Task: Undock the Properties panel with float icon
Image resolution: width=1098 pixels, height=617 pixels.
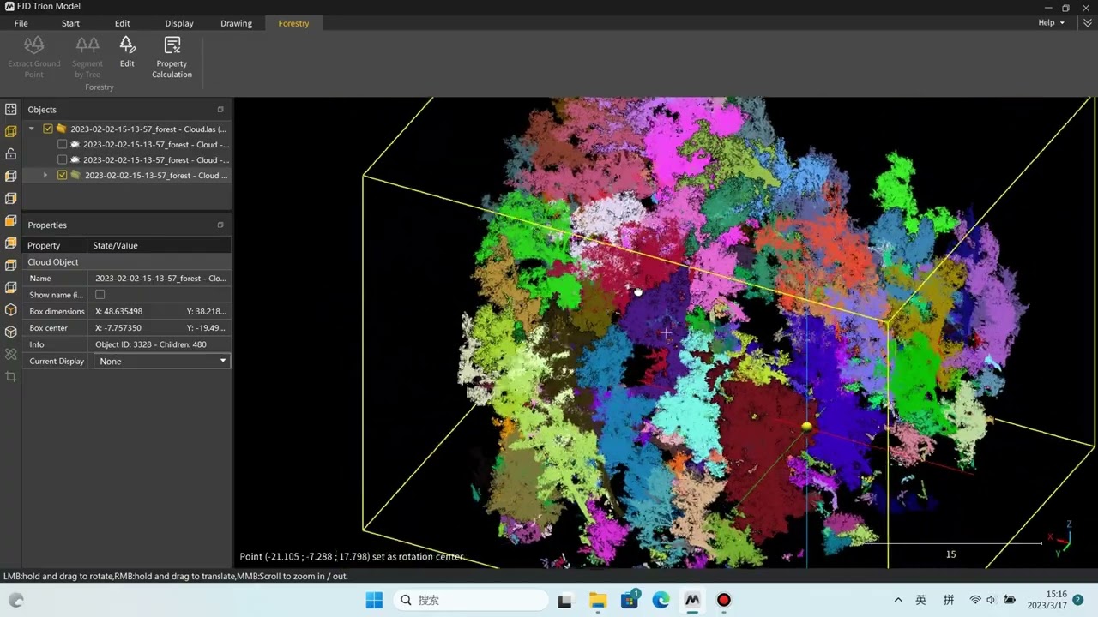Action: click(x=220, y=225)
